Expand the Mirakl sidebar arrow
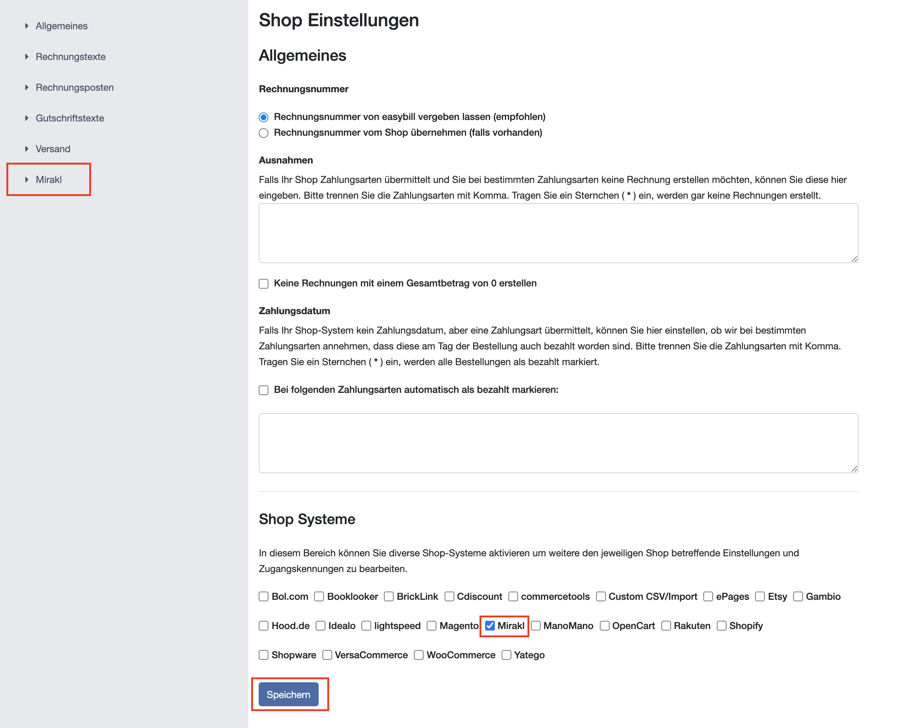Screen dimensions: 908x728 27,180
